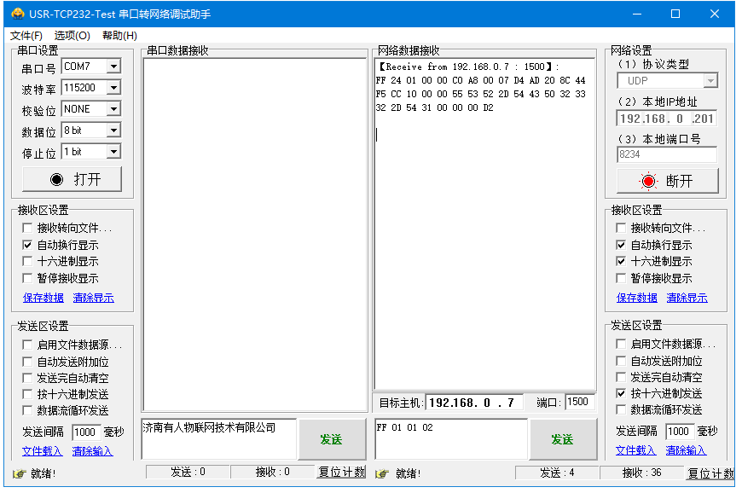Click serial 保存数据 link

coord(43,298)
